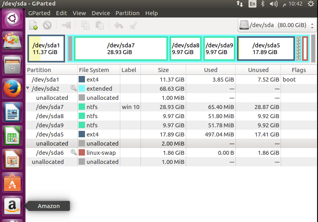Click the Unused column header
The image size is (318, 222).
tap(258, 70)
